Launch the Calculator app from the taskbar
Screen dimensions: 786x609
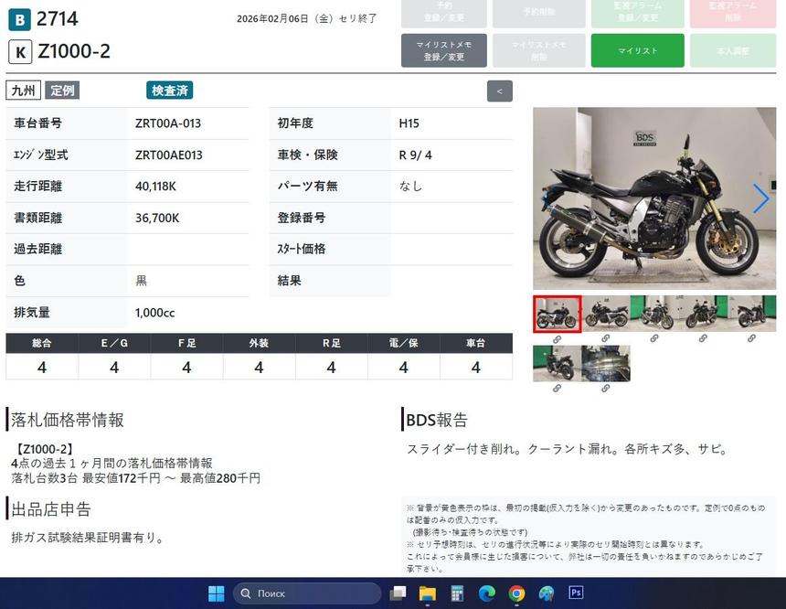457,593
